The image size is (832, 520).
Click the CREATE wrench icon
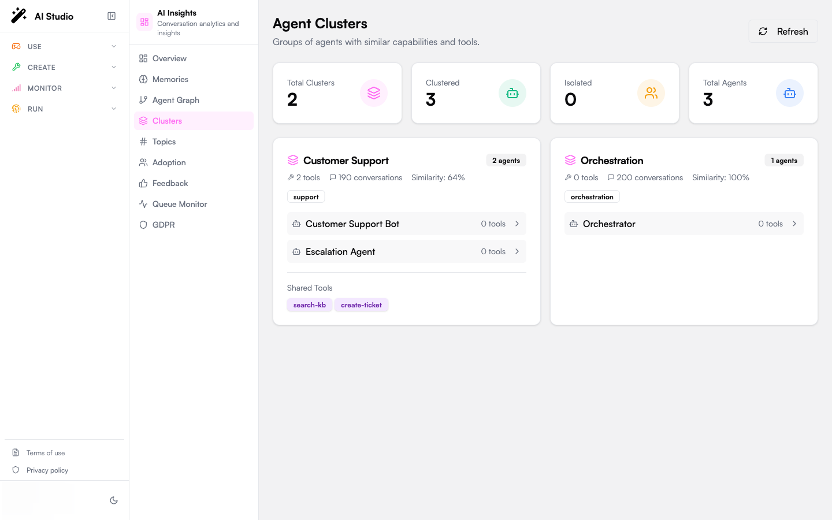(16, 67)
